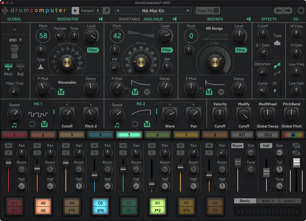Switch to the SEQ tab
The image size is (306, 221).
tap(267, 135)
